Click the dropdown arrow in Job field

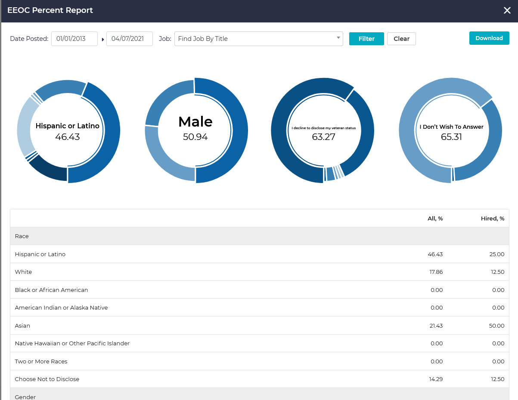pos(338,38)
